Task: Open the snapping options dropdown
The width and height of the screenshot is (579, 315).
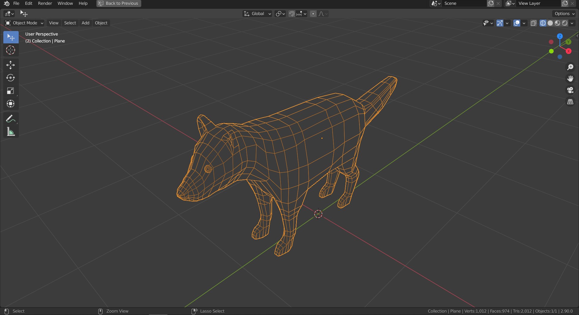Action: [x=301, y=14]
